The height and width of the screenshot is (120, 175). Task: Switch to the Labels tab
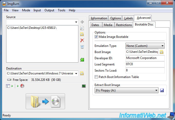(128, 18)
